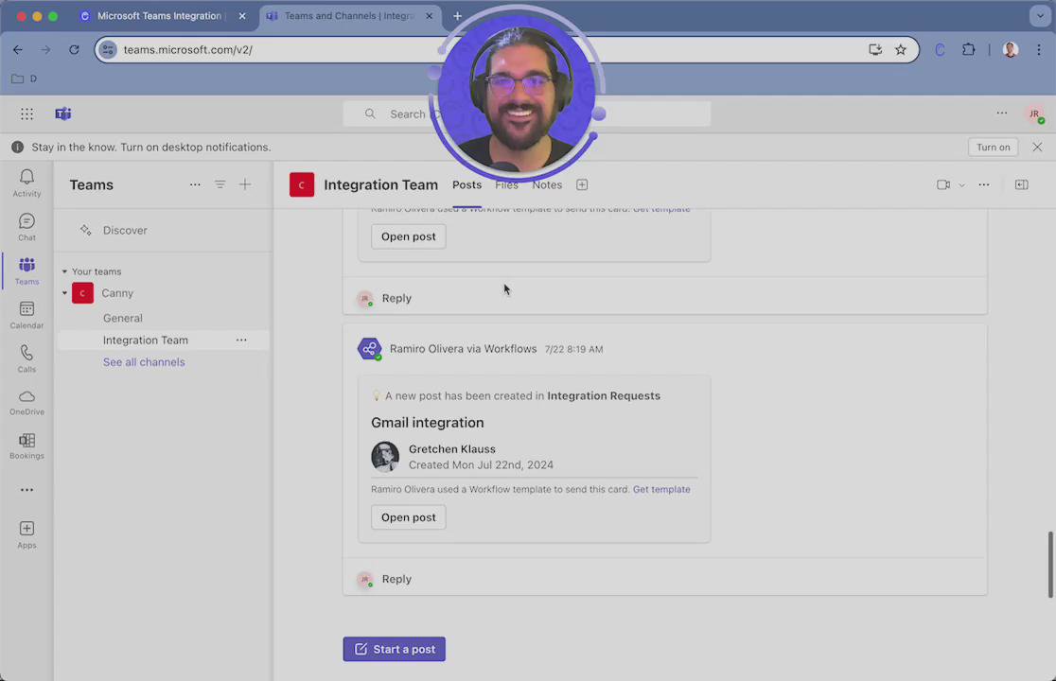Switch to the Notes tab

pyautogui.click(x=547, y=184)
